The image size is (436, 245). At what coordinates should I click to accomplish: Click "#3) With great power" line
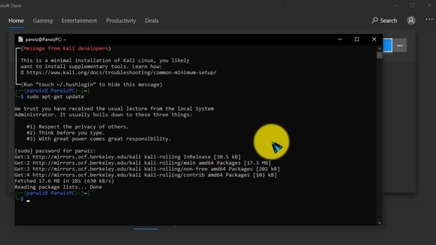click(x=99, y=139)
